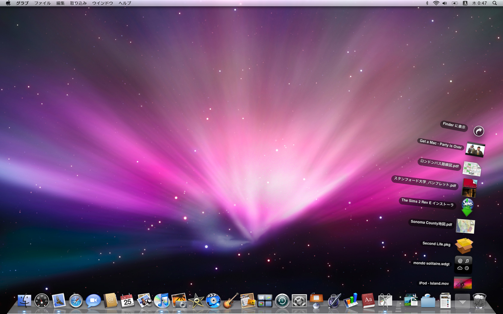
Task: Open the Spaces icon in Dock
Action: [x=265, y=301]
